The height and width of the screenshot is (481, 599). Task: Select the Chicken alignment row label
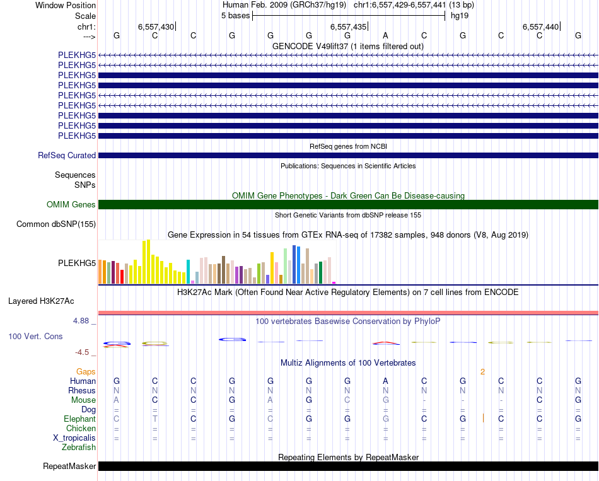(x=81, y=428)
